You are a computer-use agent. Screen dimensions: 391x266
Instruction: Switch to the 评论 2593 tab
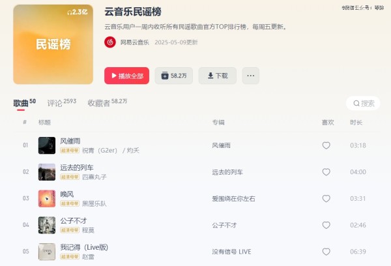[62, 102]
